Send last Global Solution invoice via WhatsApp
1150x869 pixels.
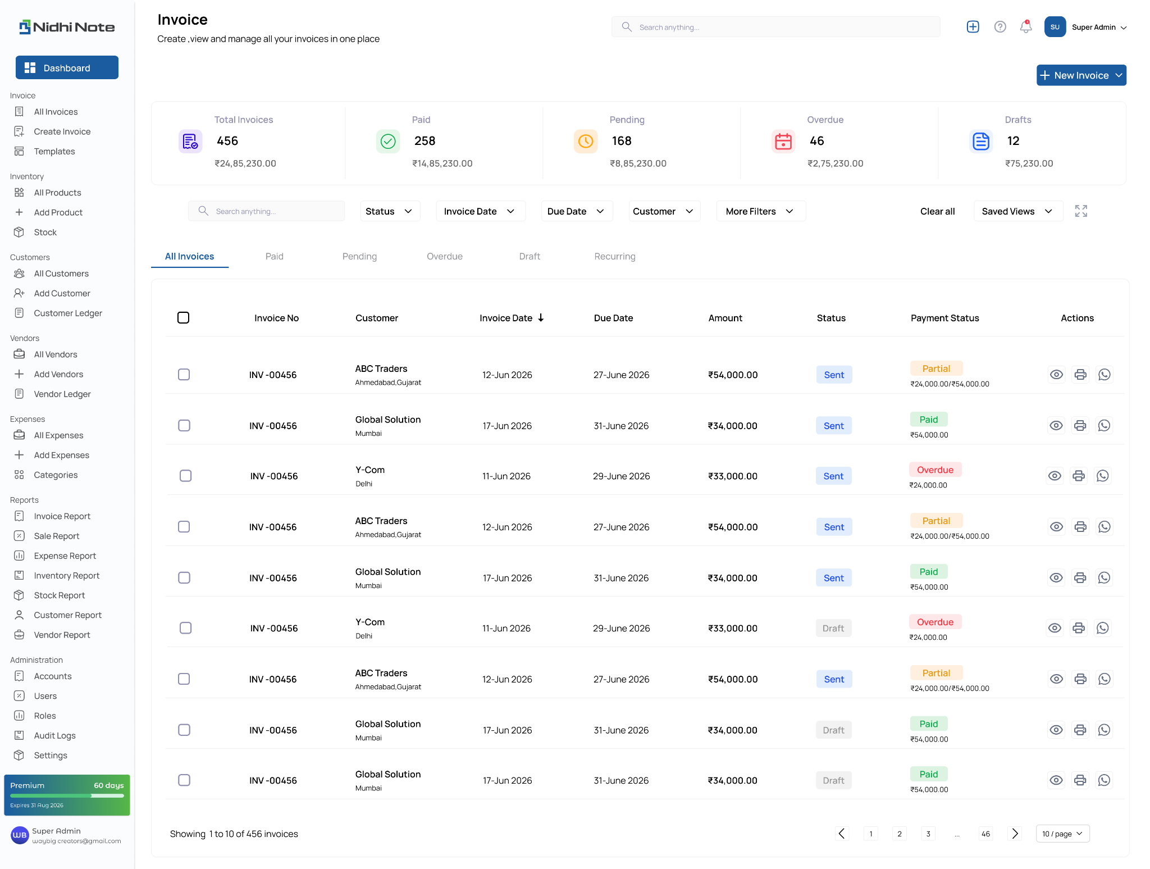tap(1104, 780)
